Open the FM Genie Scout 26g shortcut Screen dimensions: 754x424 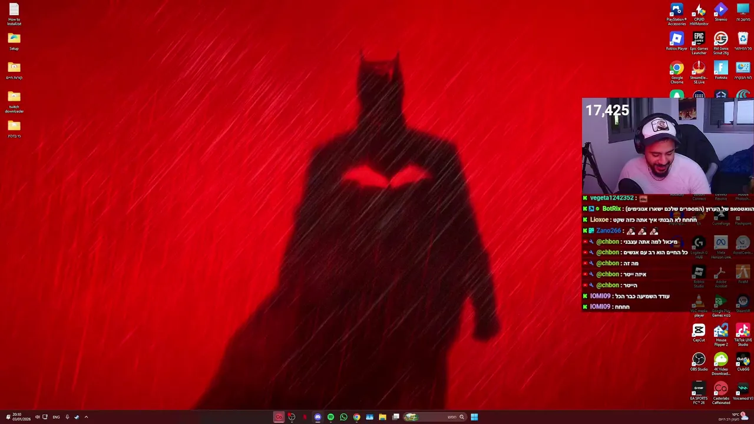[721, 44]
